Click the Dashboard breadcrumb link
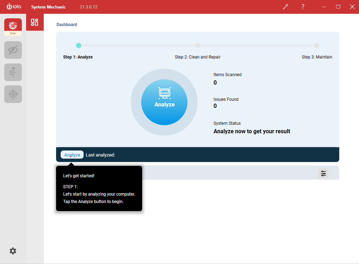The width and height of the screenshot is (359, 264). [x=67, y=24]
